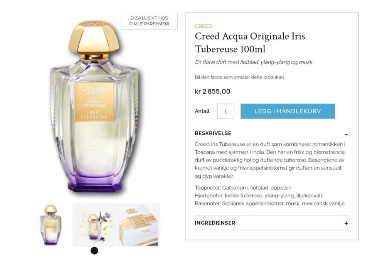The image size is (370, 270).
Task: Select the floral arrangement thumbnail
Action: (94, 225)
